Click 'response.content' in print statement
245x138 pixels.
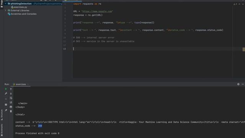(x=153, y=30)
